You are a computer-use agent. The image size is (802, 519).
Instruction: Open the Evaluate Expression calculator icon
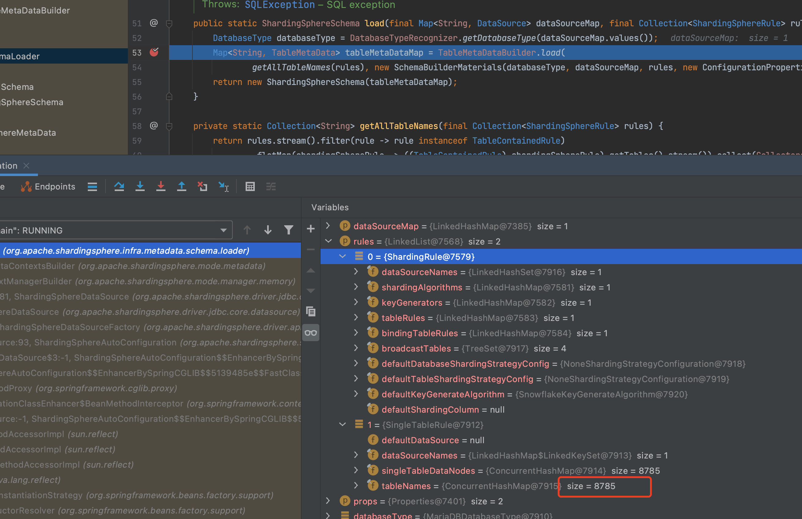pyautogui.click(x=250, y=186)
